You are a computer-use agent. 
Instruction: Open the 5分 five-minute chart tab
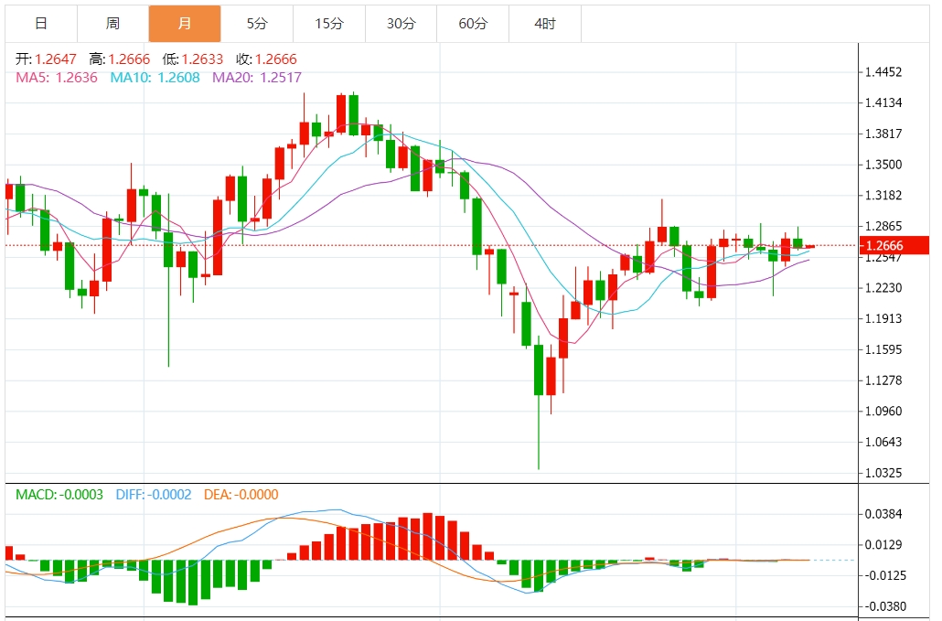(257, 24)
